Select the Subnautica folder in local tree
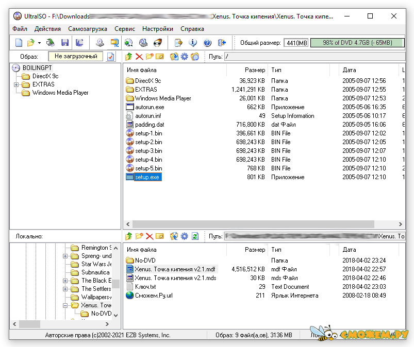The height and width of the screenshot is (347, 414). click(95, 272)
